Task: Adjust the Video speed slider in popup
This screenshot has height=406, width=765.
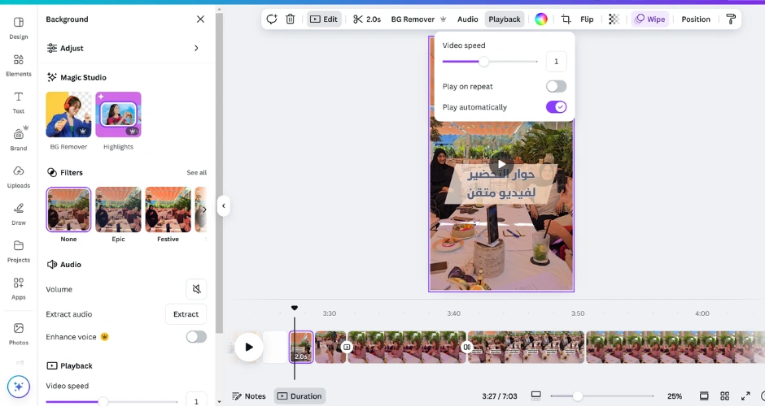Action: pos(484,62)
